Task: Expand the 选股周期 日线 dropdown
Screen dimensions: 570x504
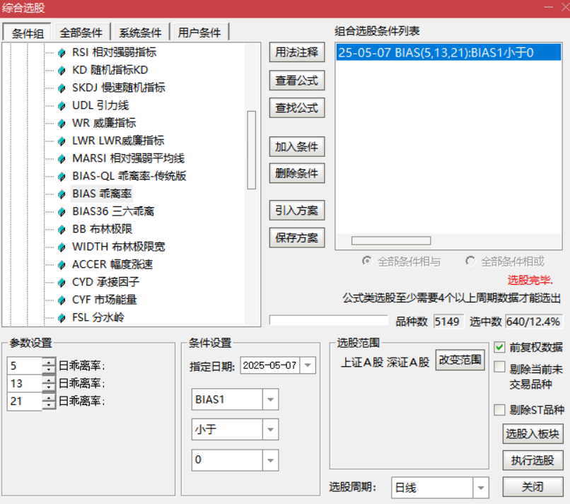Action: (481, 487)
